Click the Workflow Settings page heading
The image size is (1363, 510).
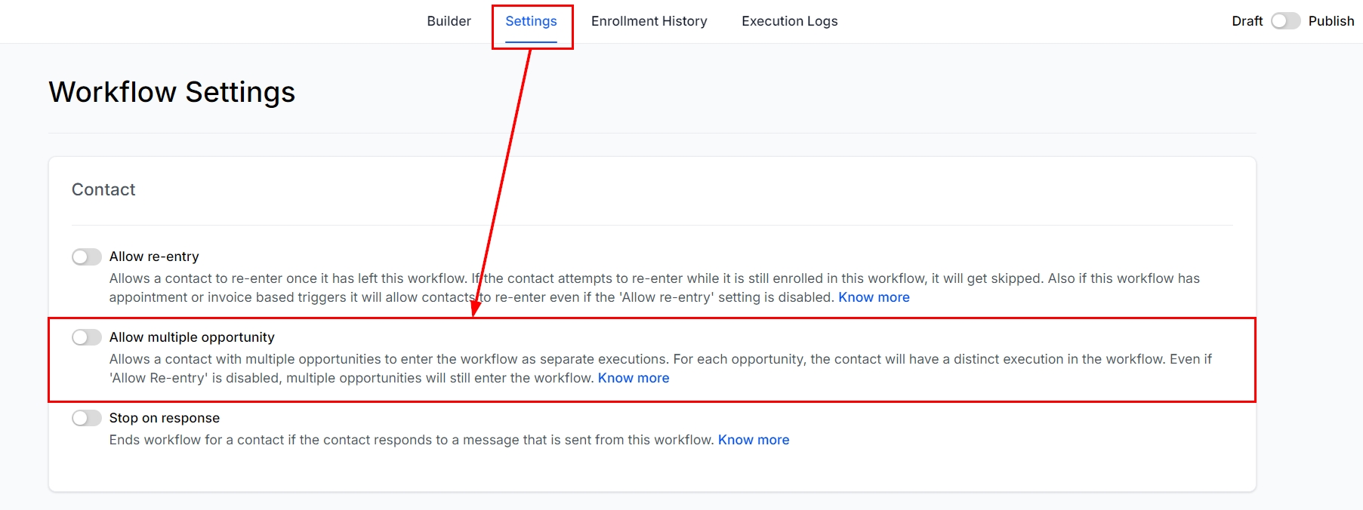pos(171,92)
